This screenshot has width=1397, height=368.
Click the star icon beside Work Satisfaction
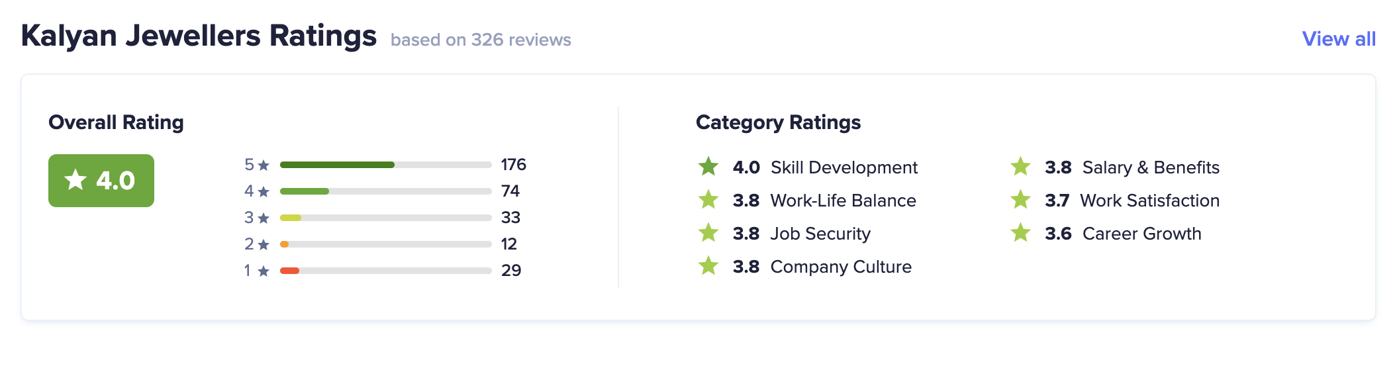(x=1020, y=200)
